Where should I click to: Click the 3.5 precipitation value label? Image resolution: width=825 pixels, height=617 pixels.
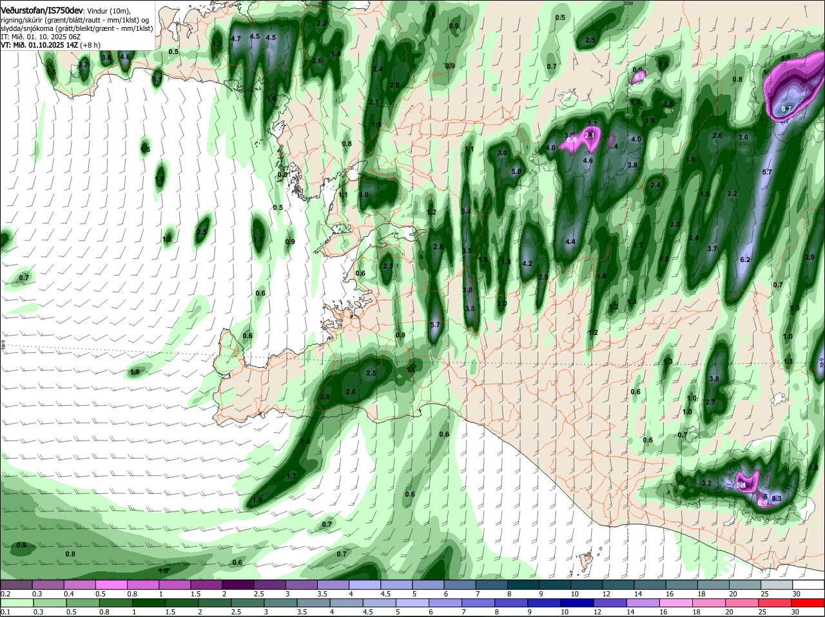coord(467,251)
